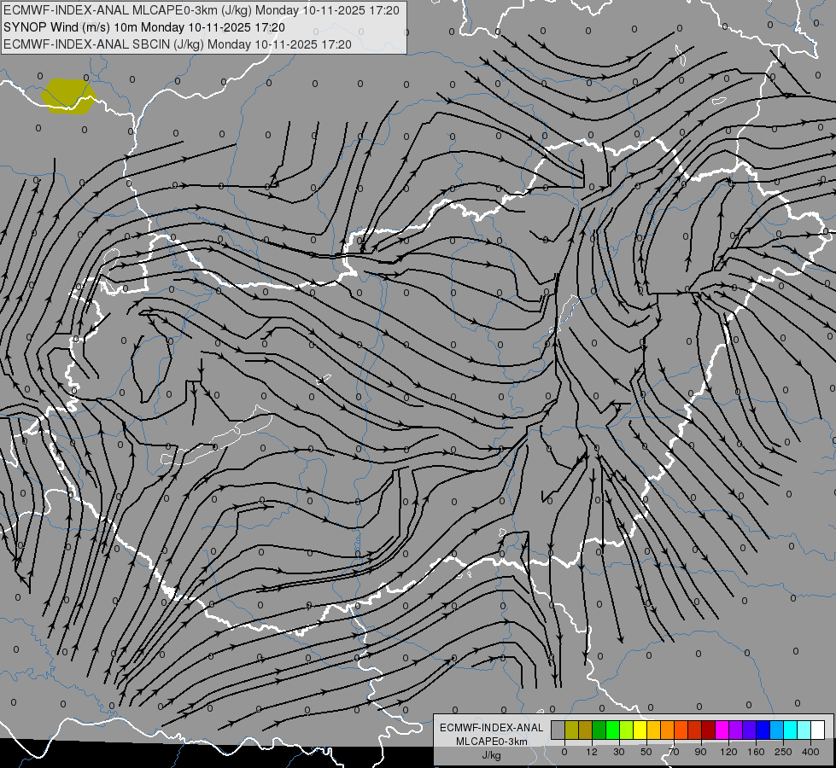Click the legend scale value 250
Screen dimensions: 836x768
[783, 752]
